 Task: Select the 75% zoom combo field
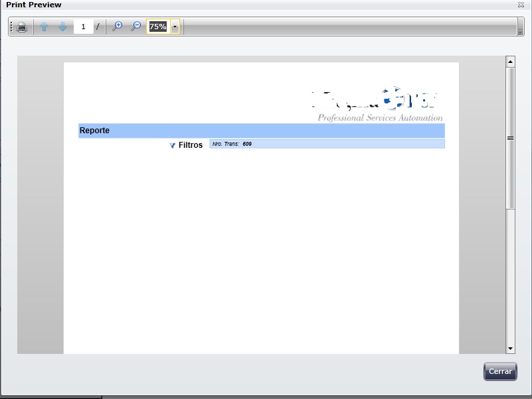pyautogui.click(x=159, y=27)
